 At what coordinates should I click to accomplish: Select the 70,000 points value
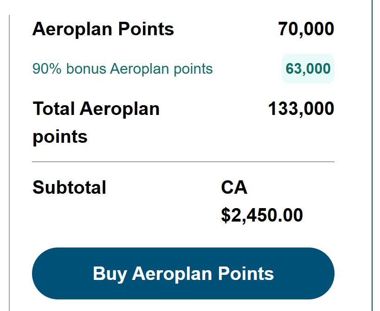tap(306, 29)
